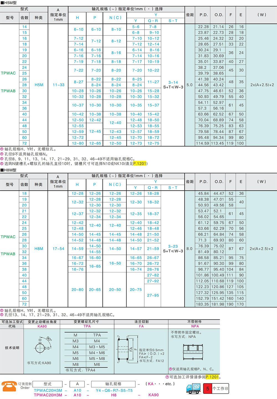Click the 仅适用轴孔规格P、N、C note
The image size is (277, 399).
(191, 369)
